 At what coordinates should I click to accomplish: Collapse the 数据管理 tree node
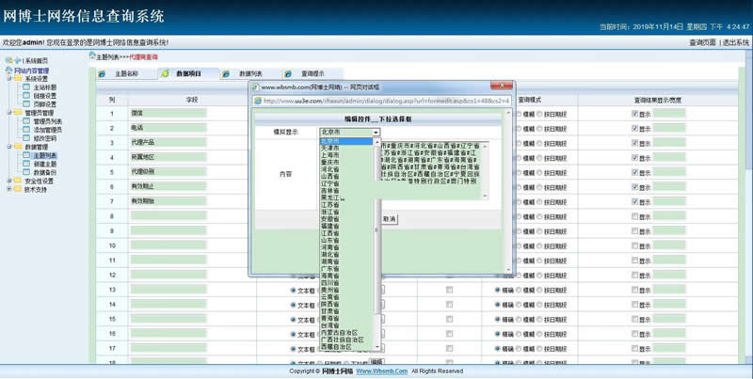click(9, 147)
